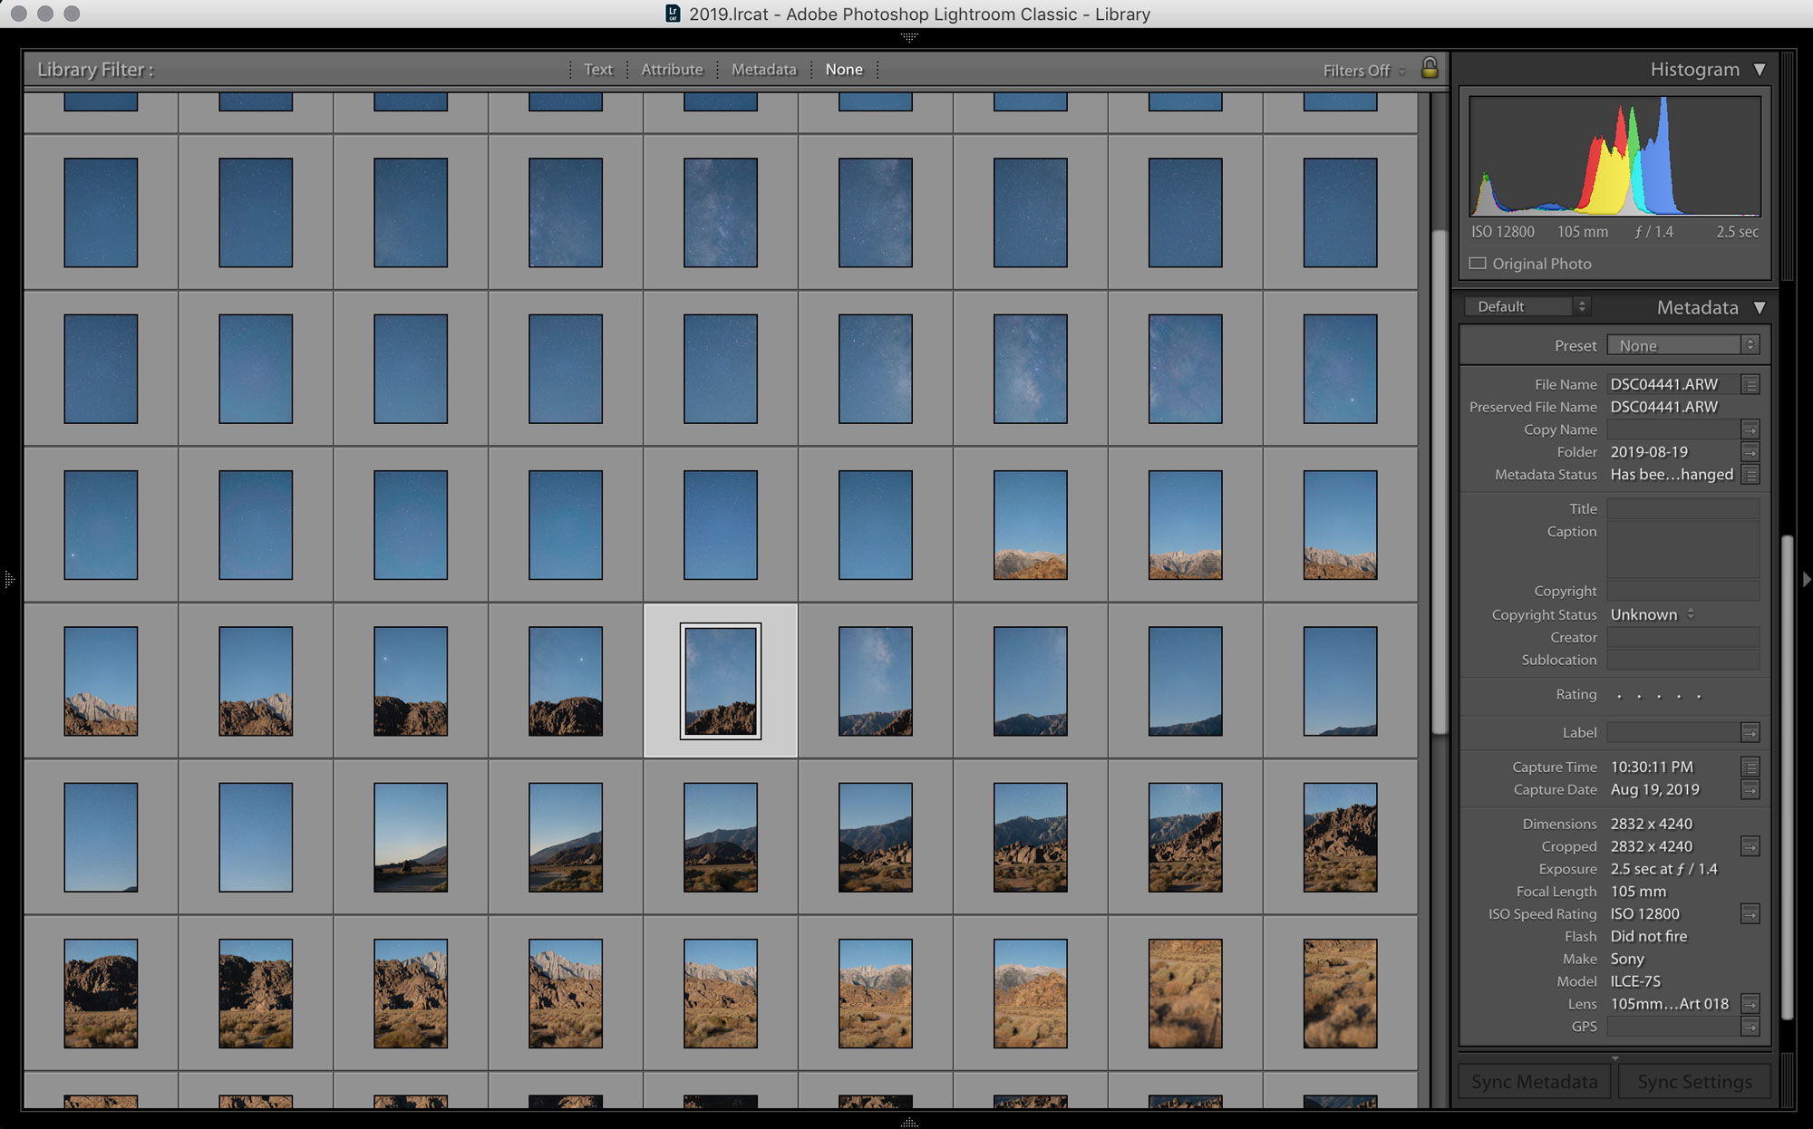1813x1129 pixels.
Task: Open the Filters Off dropdown
Action: (x=1363, y=70)
